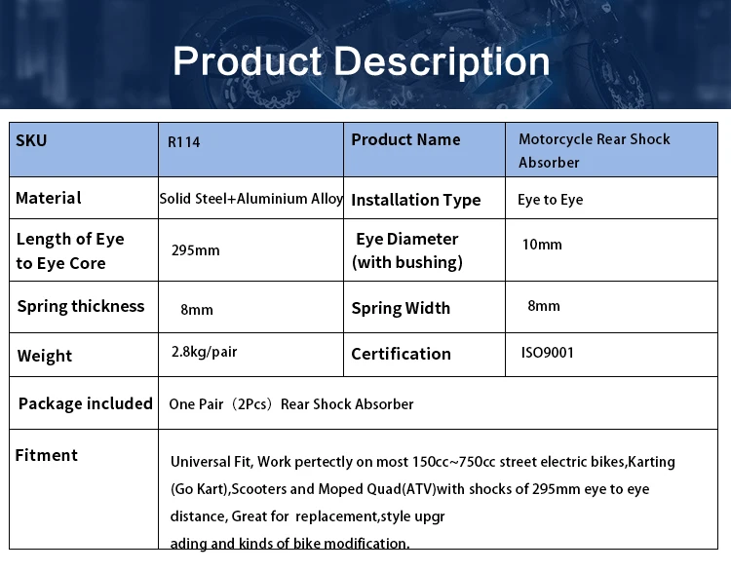731x572 pixels.
Task: Select the ISO9001 certification value
Action: pos(548,353)
